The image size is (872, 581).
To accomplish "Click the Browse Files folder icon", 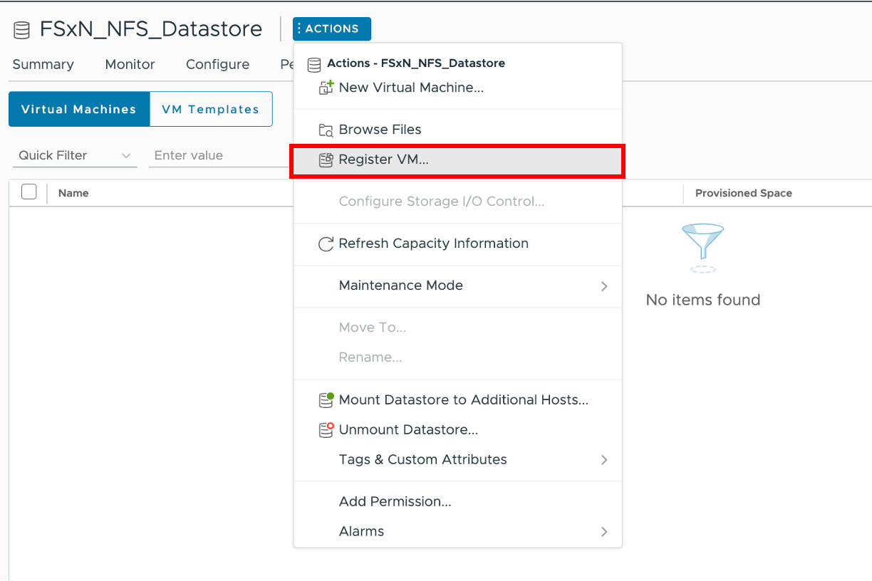I will (326, 130).
